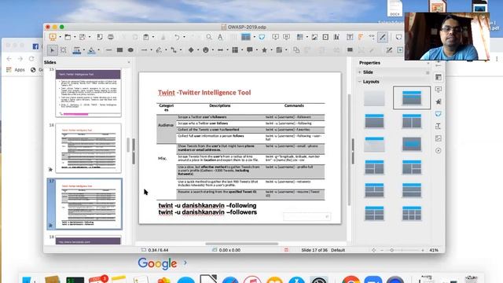Select the Ellipse shape tool

pyautogui.click(x=130, y=50)
